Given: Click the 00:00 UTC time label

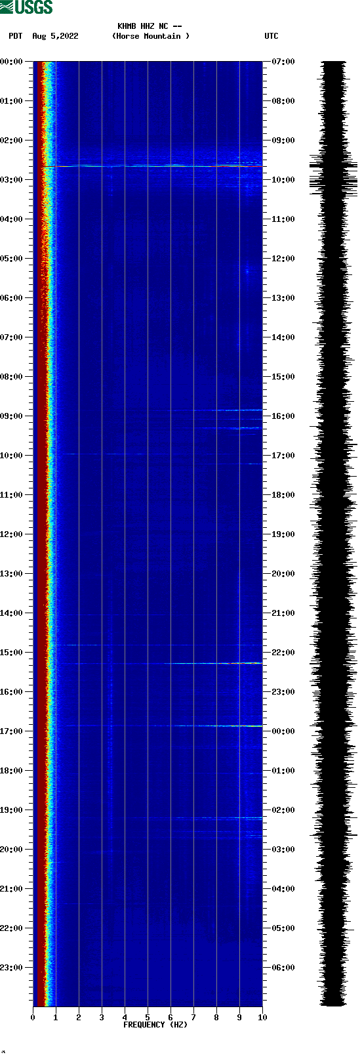Looking at the screenshot, I should click(283, 731).
